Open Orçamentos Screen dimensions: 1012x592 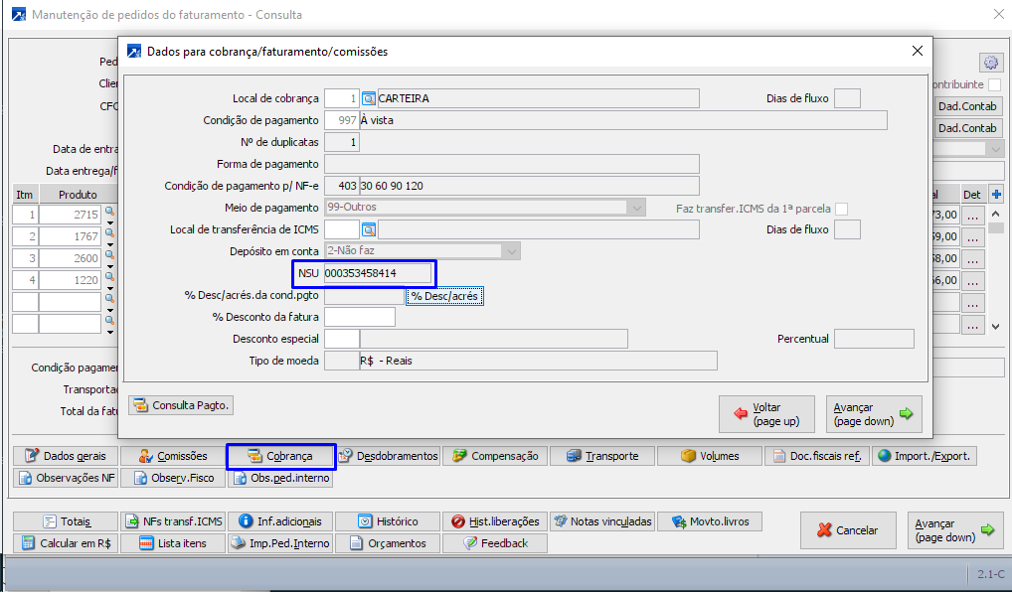coord(389,543)
